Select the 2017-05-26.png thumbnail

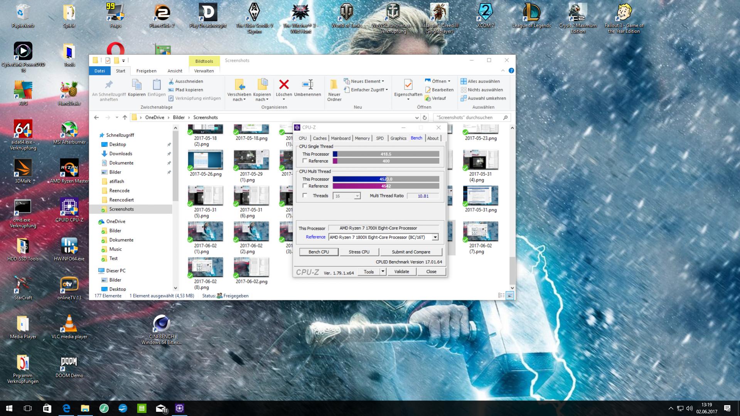(206, 163)
